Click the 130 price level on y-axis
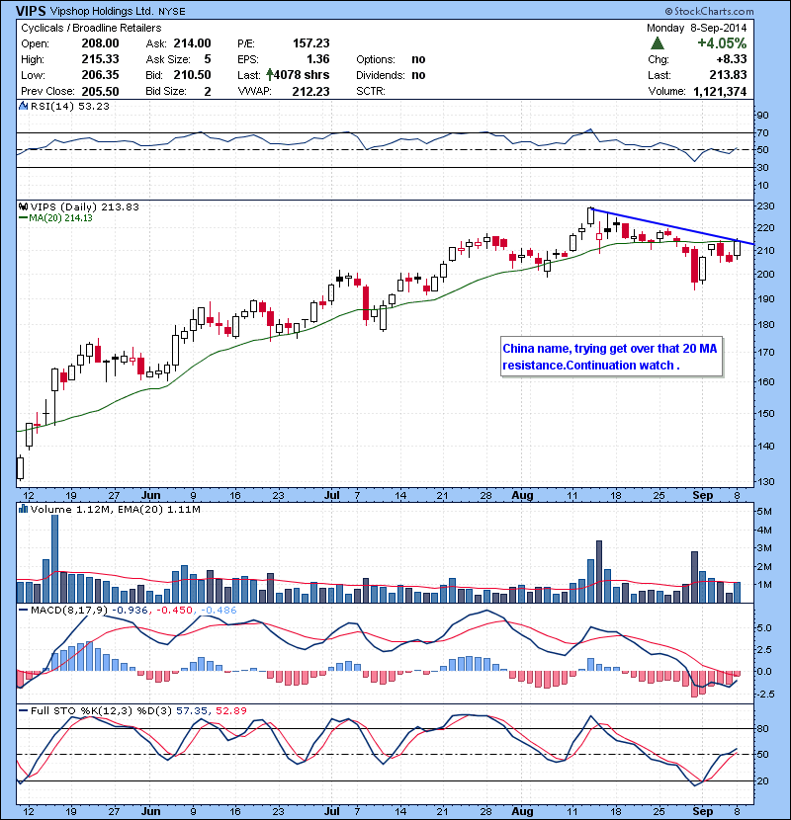 [766, 481]
